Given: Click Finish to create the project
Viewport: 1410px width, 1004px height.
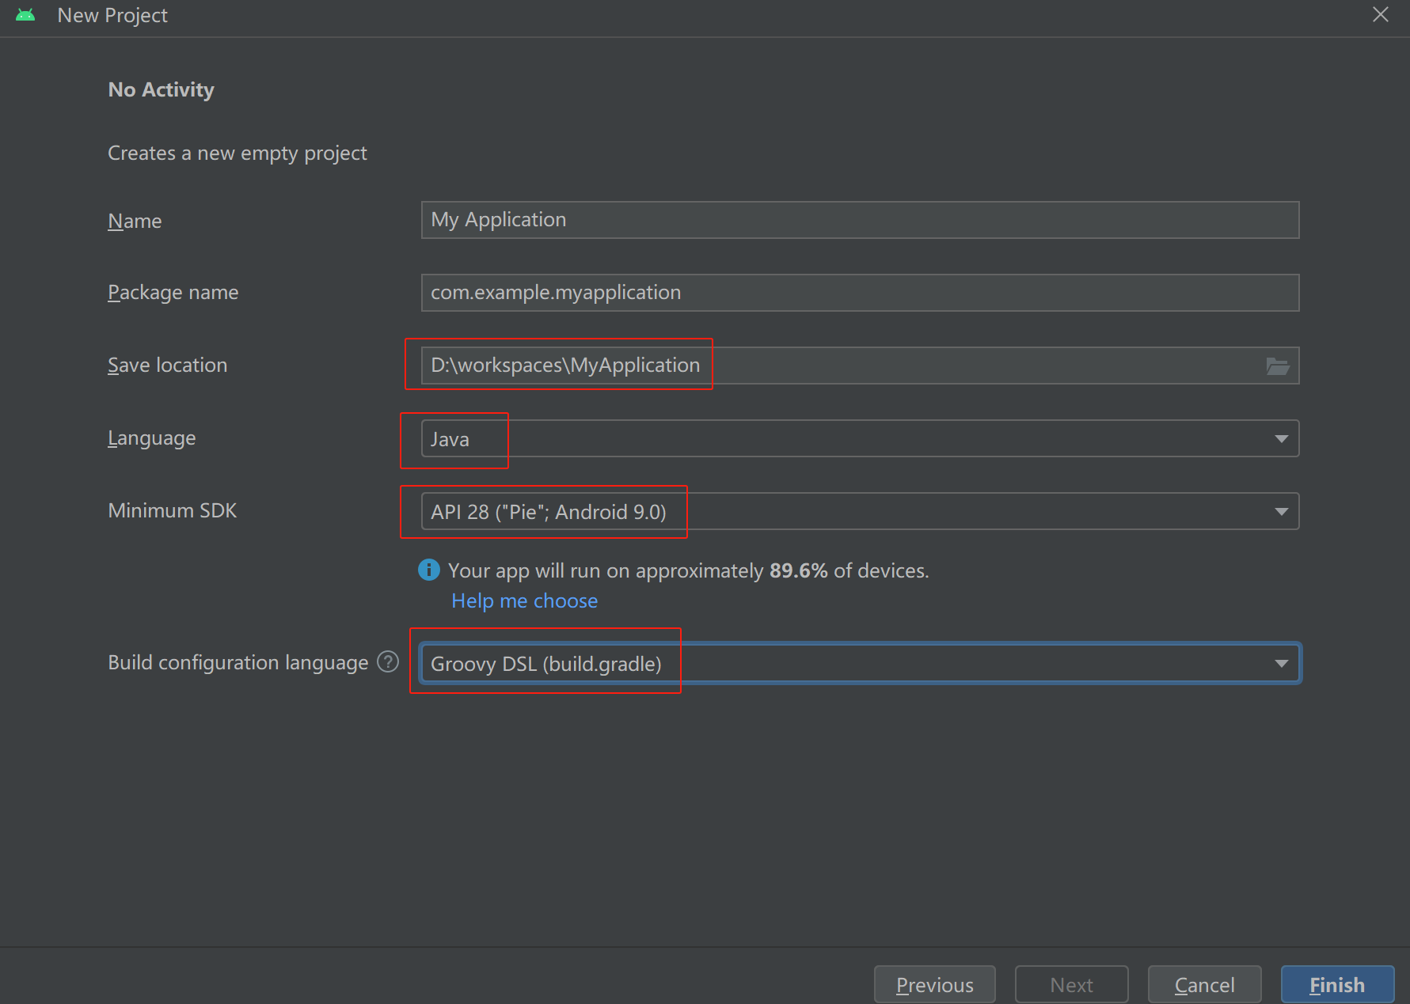Looking at the screenshot, I should pyautogui.click(x=1337, y=985).
